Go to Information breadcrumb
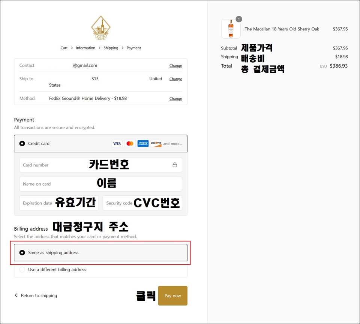Image resolution: width=360 pixels, height=324 pixels. [x=85, y=48]
